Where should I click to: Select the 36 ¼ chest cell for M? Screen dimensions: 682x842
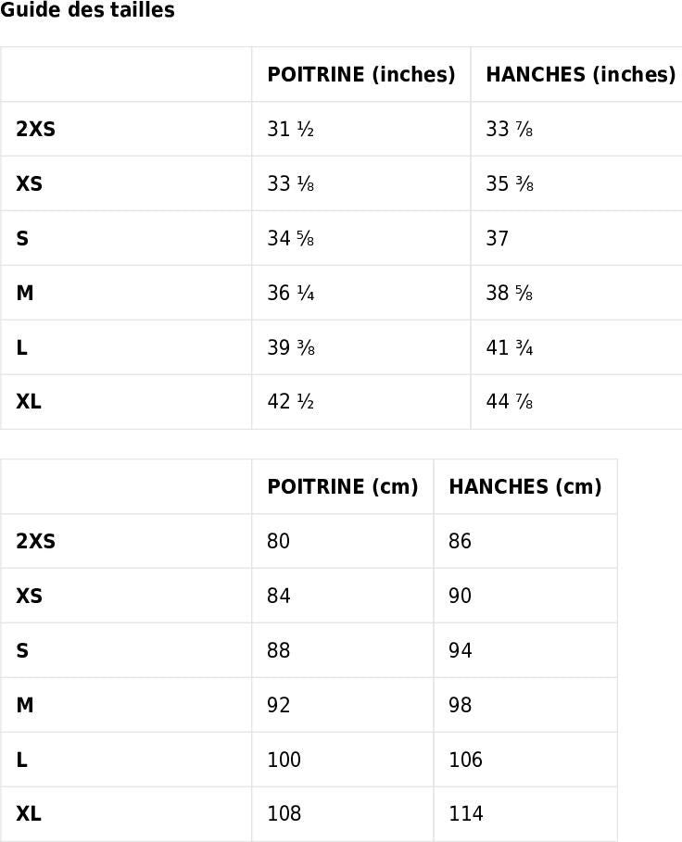point(290,294)
